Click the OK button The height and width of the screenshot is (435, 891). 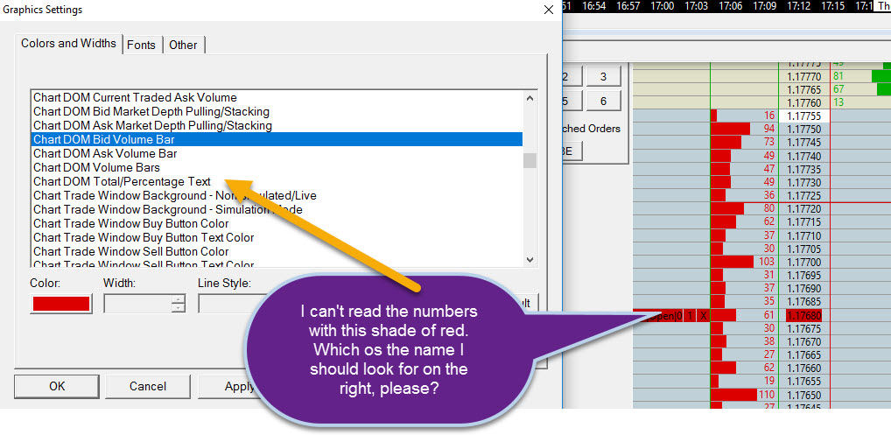57,386
